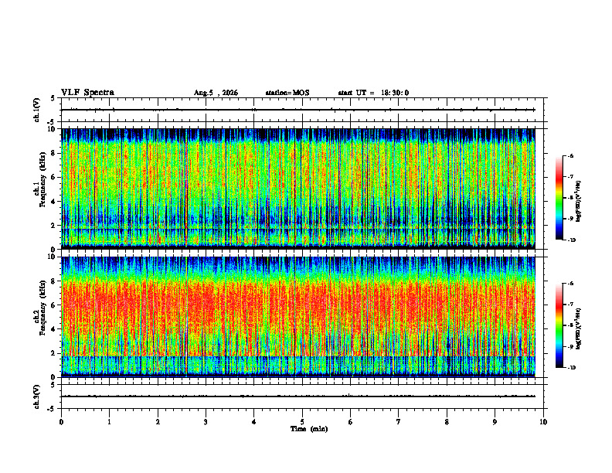Click the 5 minute tick on time axis
612x473 pixels.
pyautogui.click(x=302, y=422)
